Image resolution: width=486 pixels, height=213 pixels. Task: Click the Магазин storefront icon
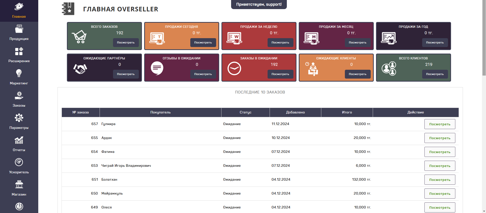(19, 184)
